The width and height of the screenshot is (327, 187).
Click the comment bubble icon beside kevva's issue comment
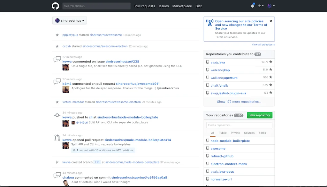pos(57,59)
